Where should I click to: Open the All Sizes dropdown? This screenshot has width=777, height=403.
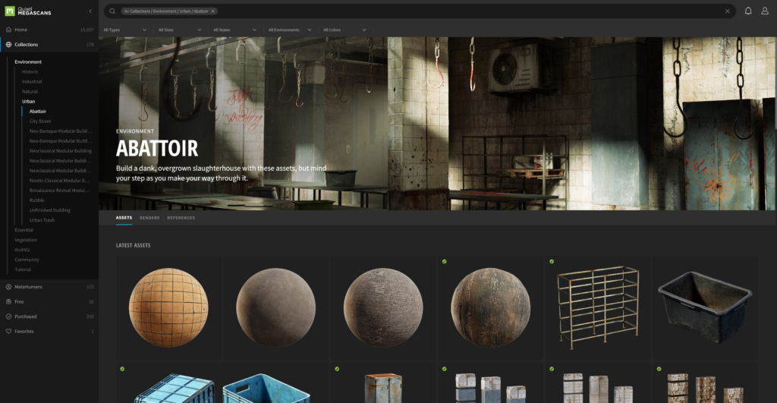(180, 30)
